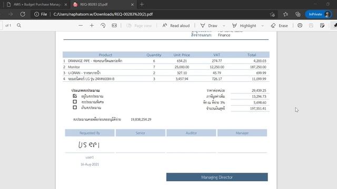Click the Monitor product row

pyautogui.click(x=166, y=67)
